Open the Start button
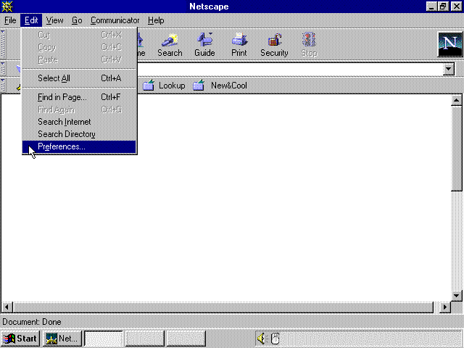The width and height of the screenshot is (464, 348). pyautogui.click(x=20, y=339)
